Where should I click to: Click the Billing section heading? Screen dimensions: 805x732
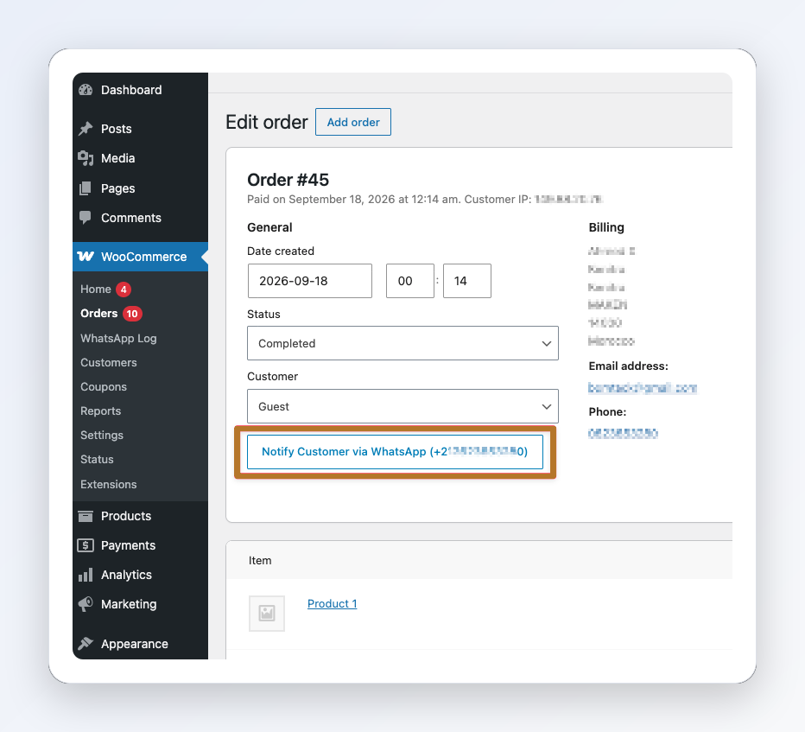click(606, 227)
